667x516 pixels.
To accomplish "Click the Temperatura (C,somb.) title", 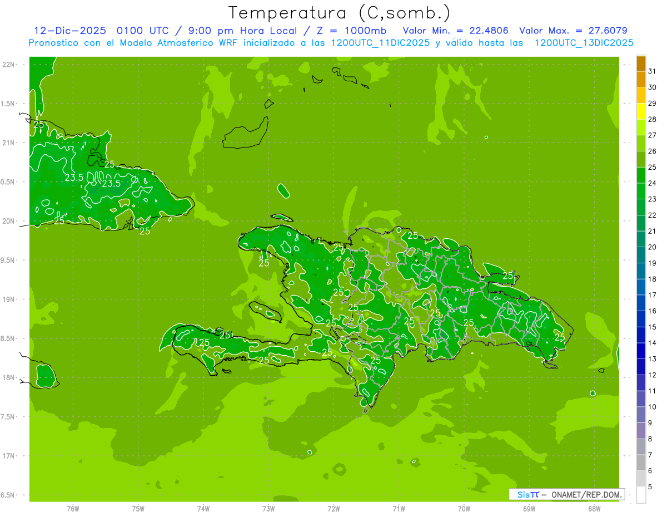I will tap(340, 13).
